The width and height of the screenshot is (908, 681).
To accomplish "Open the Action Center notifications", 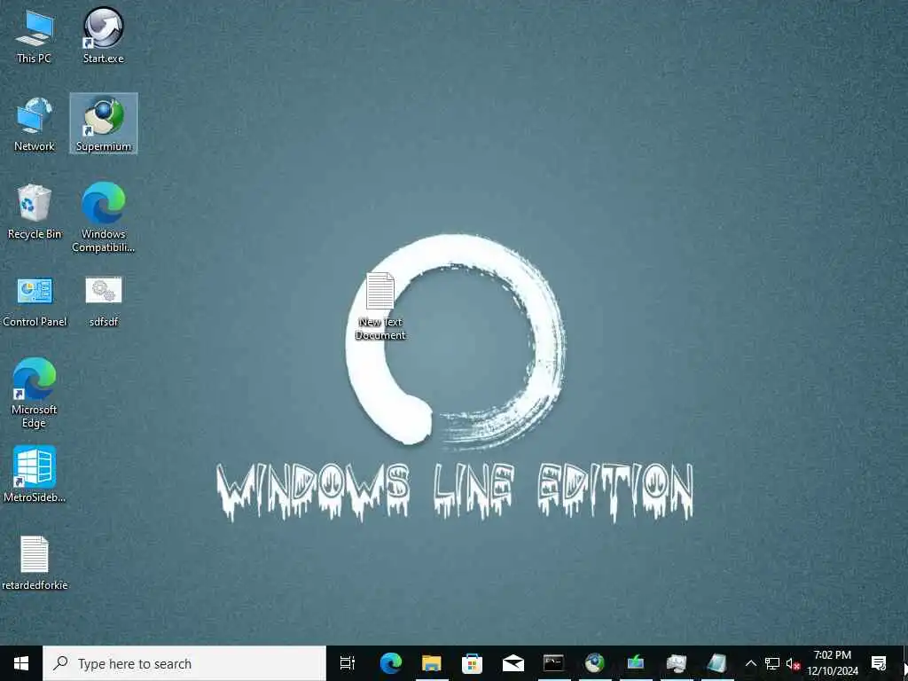I will tap(879, 663).
